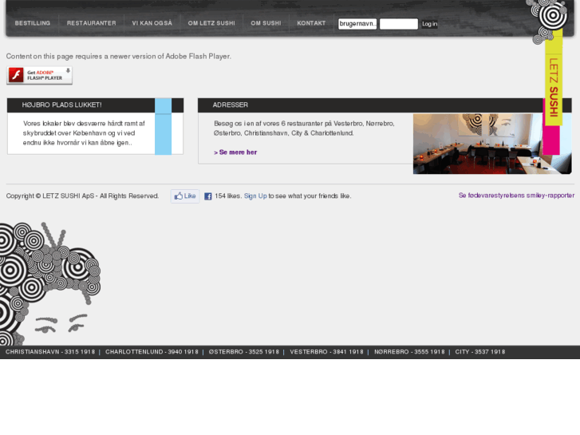Click the red Flash logo icon

tap(16, 75)
